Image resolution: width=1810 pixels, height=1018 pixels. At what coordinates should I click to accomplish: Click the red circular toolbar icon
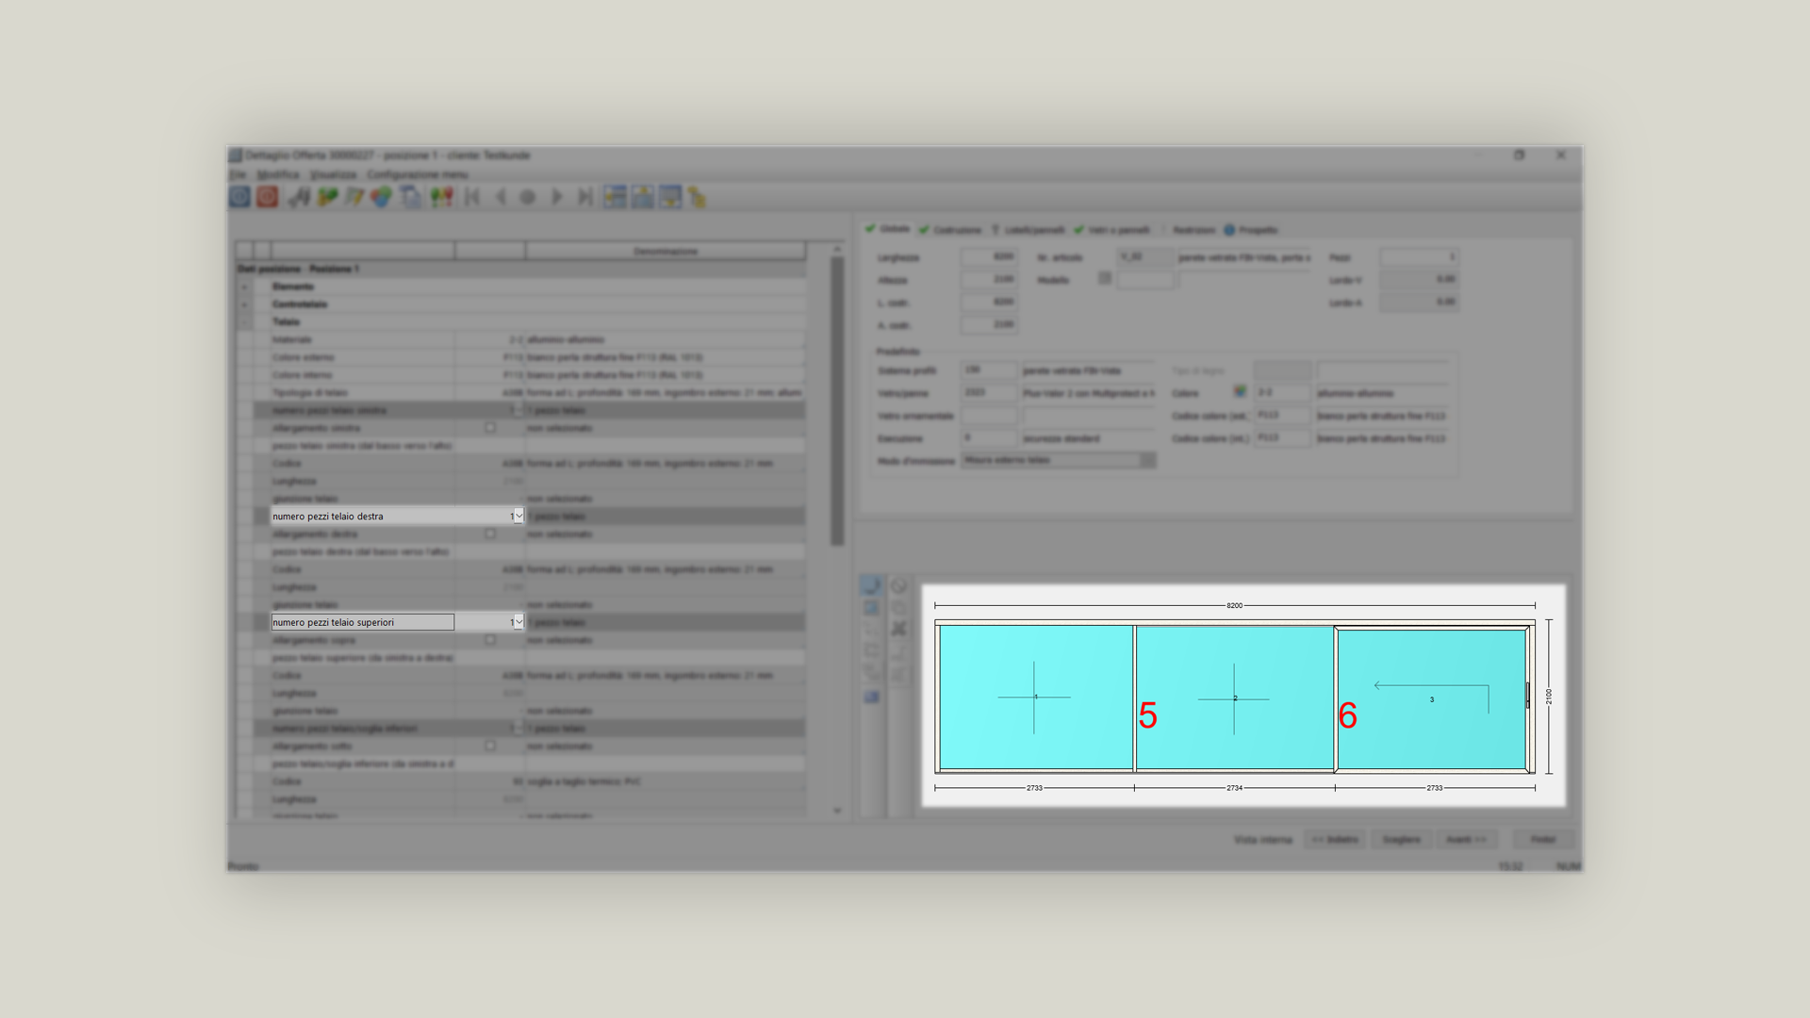268,196
